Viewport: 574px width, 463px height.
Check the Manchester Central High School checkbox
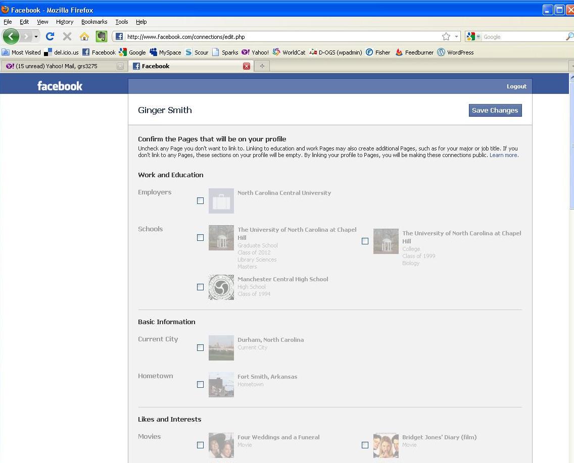pyautogui.click(x=200, y=287)
